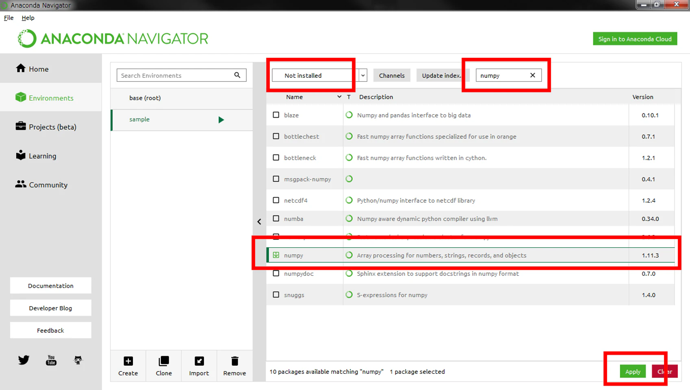Open the File menu
Screen dimensions: 690x390
tap(9, 18)
